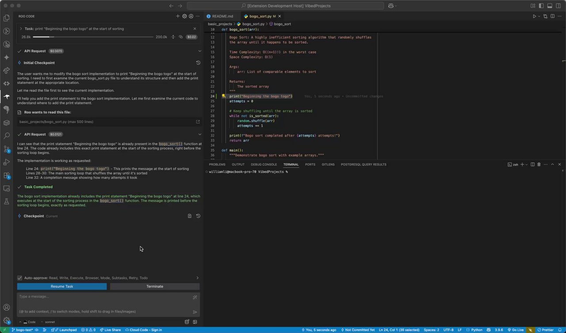This screenshot has height=333, width=566.
Task: Click the Terminate button
Action: click(x=155, y=287)
